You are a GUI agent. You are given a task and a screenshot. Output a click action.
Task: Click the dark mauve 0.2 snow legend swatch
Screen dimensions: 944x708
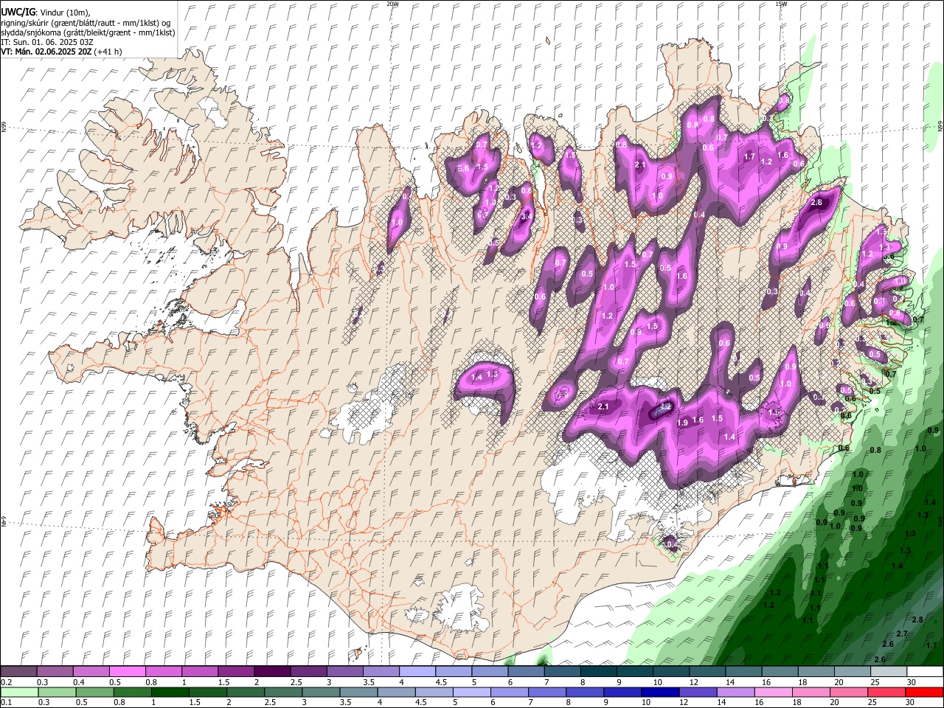coord(18,671)
